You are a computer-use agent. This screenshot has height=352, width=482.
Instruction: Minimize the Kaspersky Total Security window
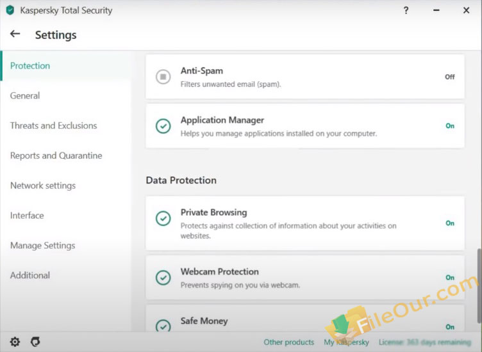pyautogui.click(x=436, y=10)
